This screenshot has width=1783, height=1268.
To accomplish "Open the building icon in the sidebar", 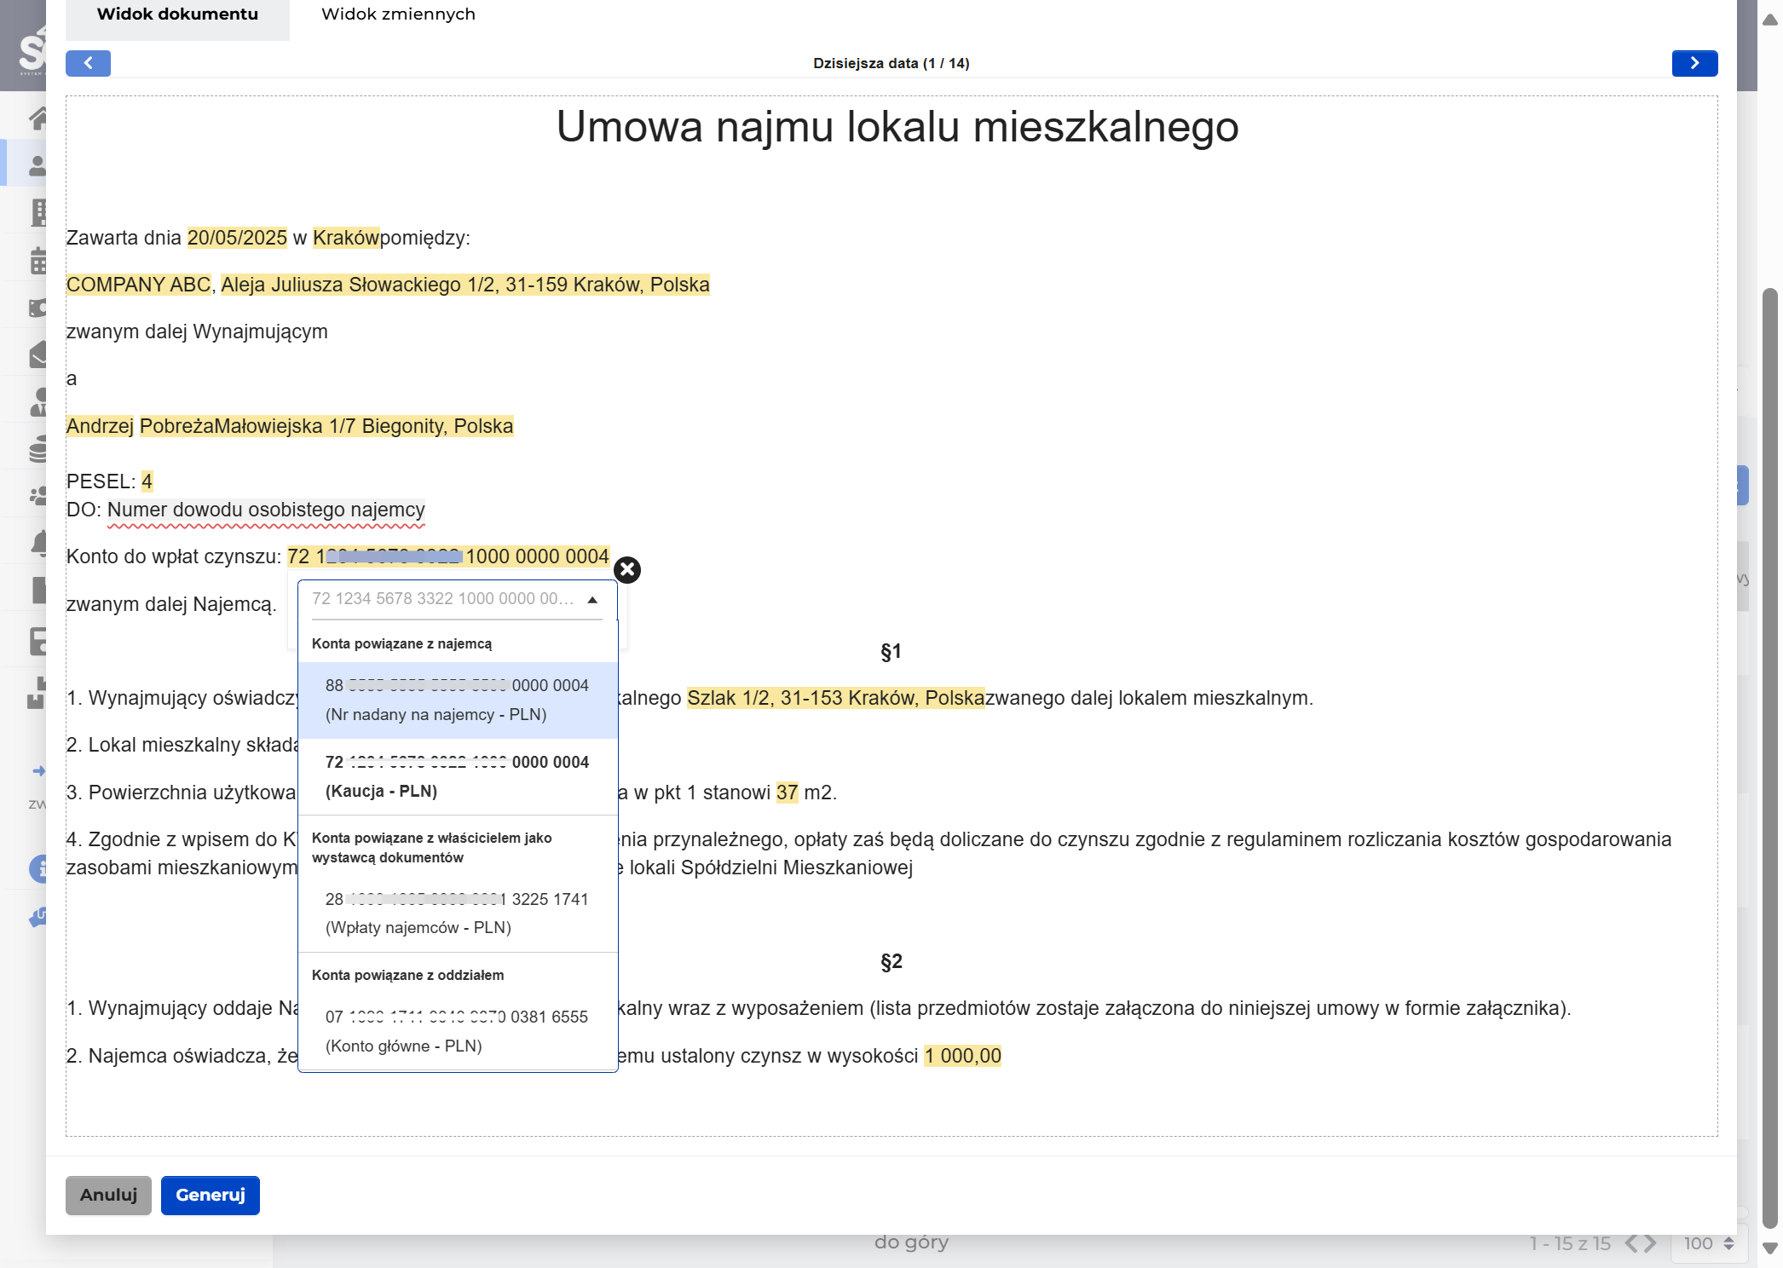I will click(38, 212).
